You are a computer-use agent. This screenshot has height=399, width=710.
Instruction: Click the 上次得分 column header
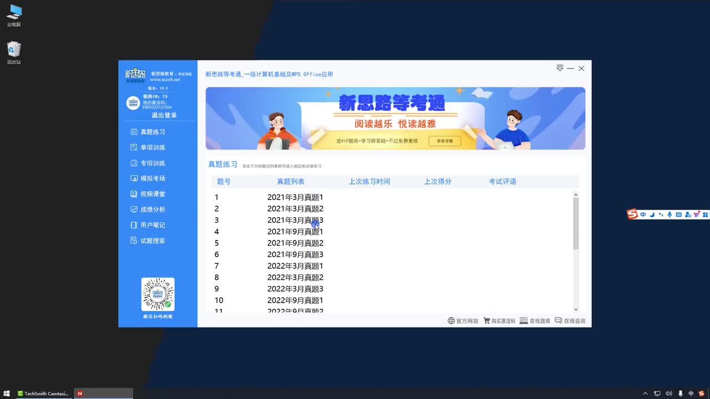438,182
